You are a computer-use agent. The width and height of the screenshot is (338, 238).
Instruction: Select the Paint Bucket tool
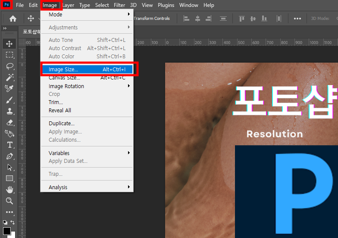coord(9,134)
